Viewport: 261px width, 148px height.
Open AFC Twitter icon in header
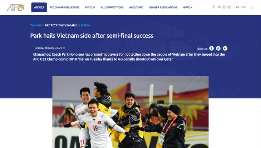click(219, 7)
